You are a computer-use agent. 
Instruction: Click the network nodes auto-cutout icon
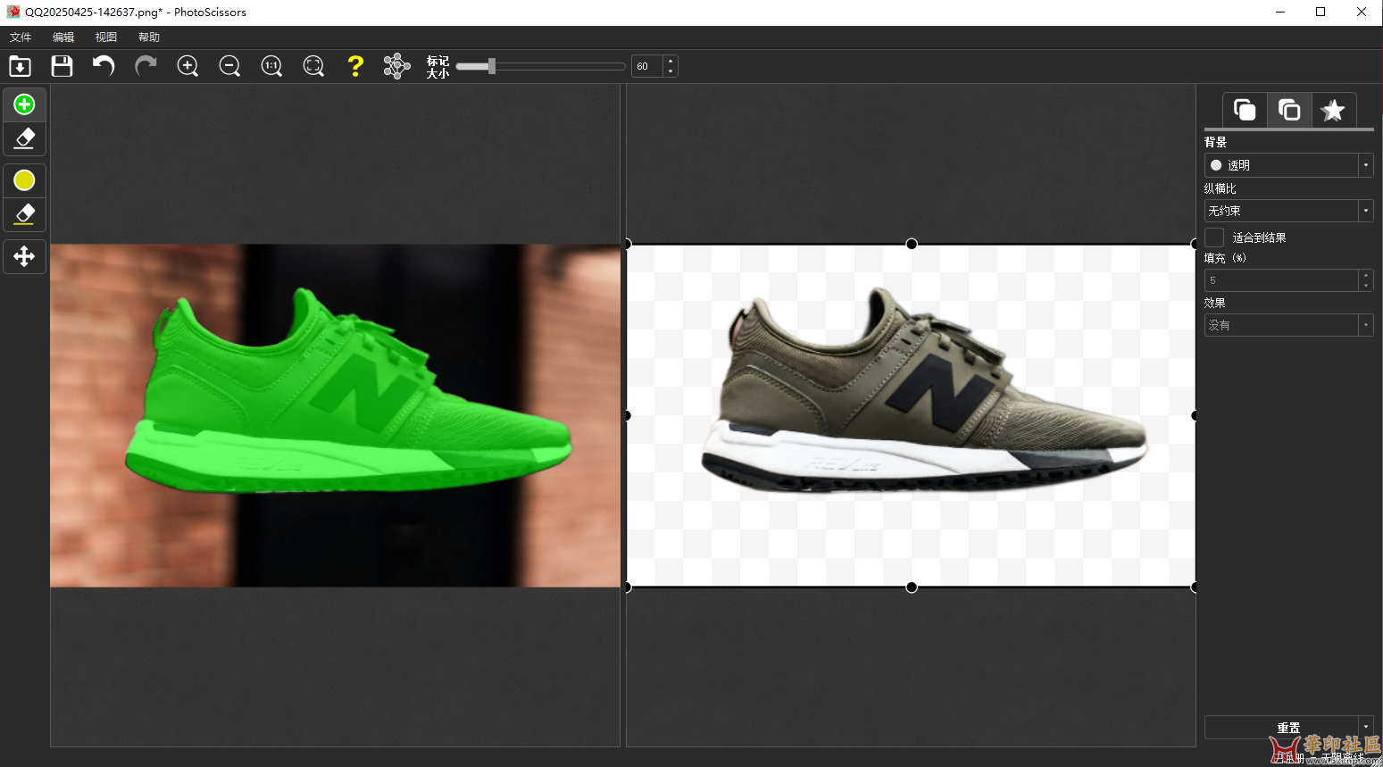pos(396,66)
